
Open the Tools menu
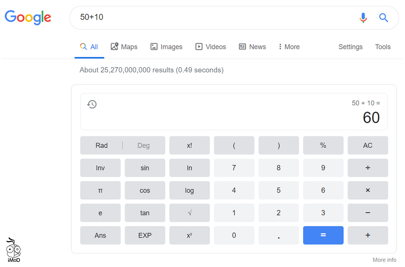pos(382,47)
